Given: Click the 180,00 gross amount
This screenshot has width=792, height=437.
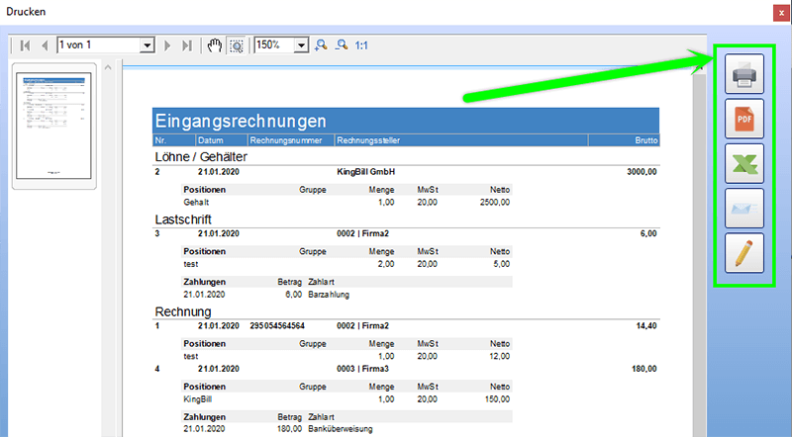Looking at the screenshot, I should pyautogui.click(x=644, y=369).
